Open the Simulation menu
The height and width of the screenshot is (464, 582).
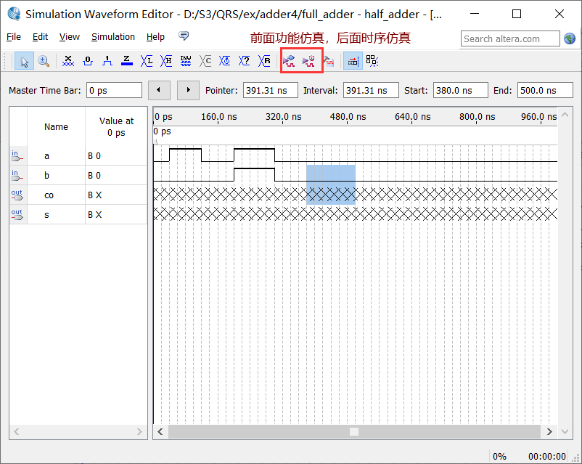point(112,37)
